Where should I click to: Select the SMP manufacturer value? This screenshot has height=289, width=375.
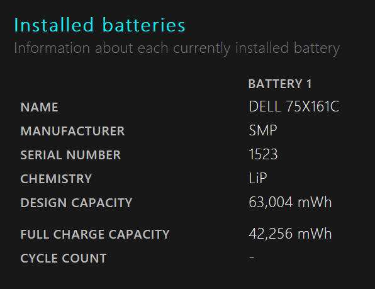coord(263,130)
